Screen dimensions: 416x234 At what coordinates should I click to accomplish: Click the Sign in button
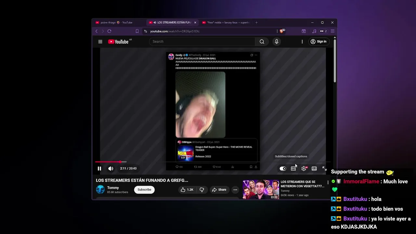tap(318, 42)
